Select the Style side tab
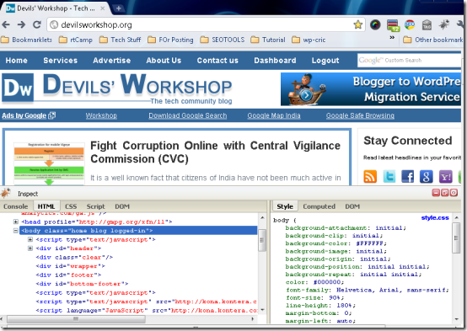 (285, 206)
